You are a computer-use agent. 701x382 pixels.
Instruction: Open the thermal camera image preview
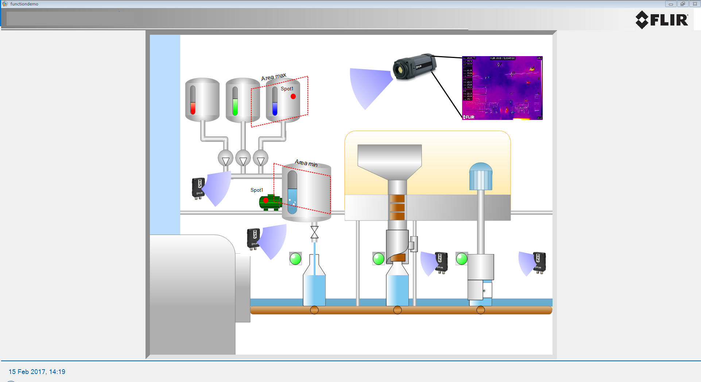point(502,88)
